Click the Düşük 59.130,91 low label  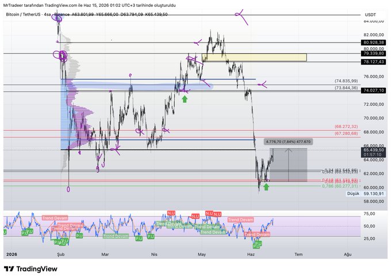pos(366,193)
